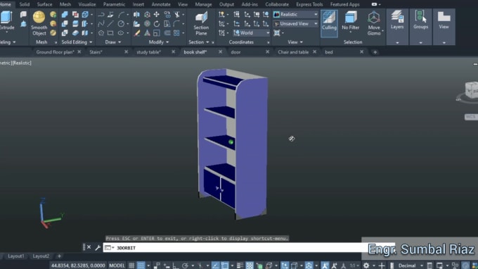Toggle ortho mode in status bar

tap(176, 265)
